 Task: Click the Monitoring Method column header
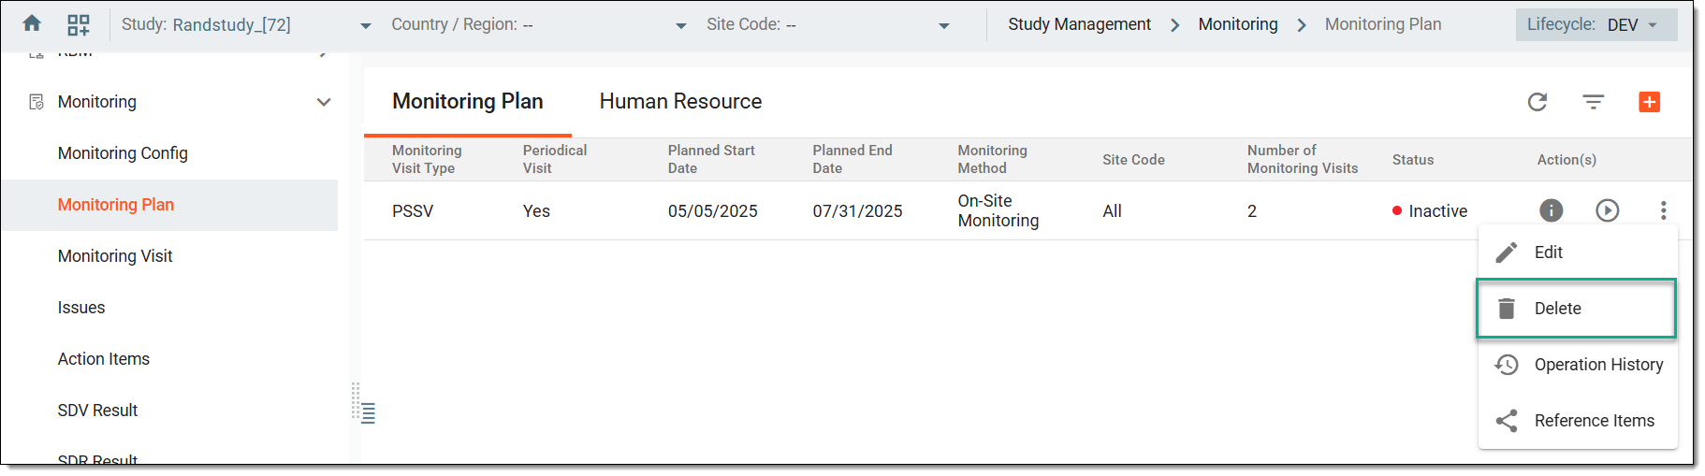pyautogui.click(x=992, y=159)
